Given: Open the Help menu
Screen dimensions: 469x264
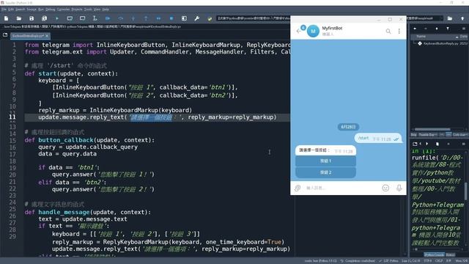Looking at the screenshot, I should (x=106, y=10).
